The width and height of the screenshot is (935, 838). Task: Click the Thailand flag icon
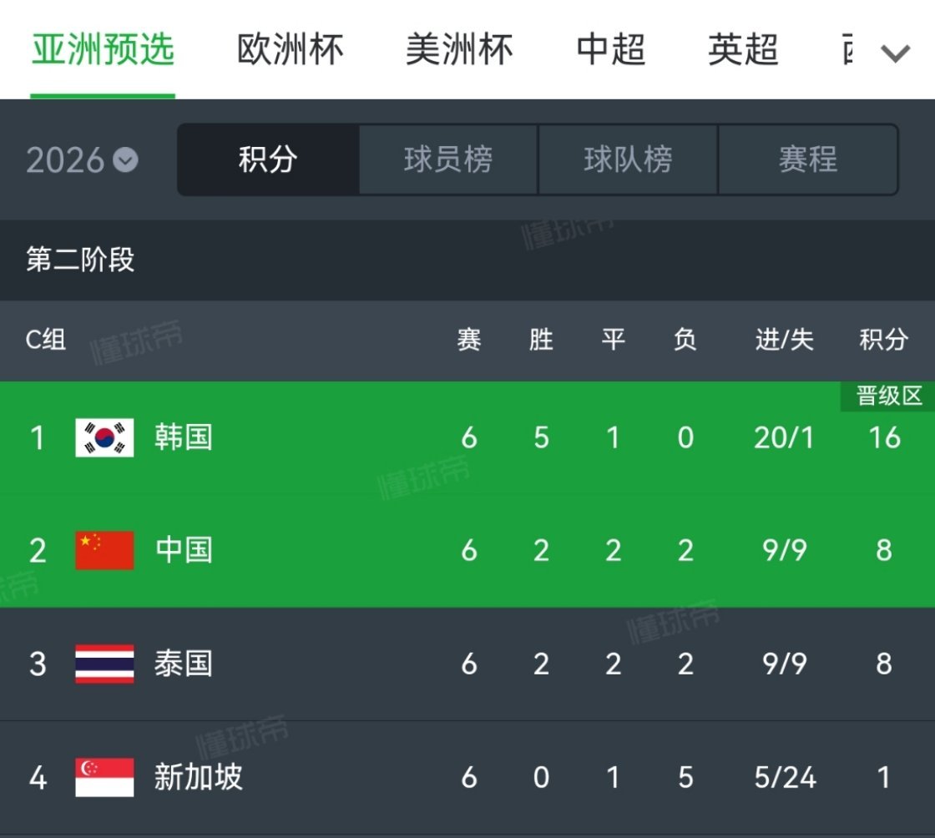click(104, 664)
